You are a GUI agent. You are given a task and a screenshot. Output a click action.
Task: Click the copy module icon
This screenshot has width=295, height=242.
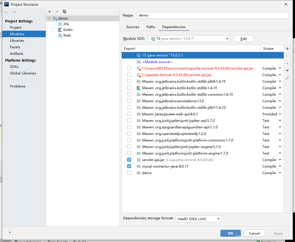64,12
